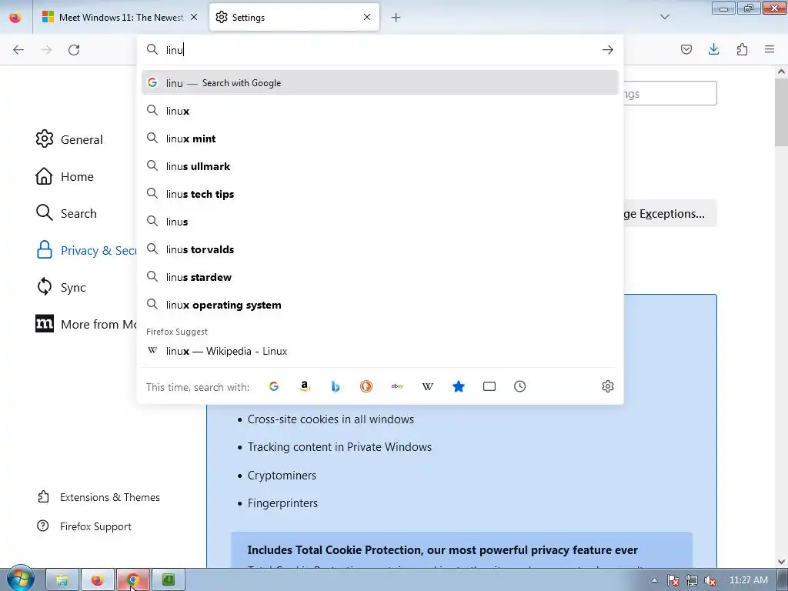Search this time with Amazon
This screenshot has height=591, width=788.
[305, 386]
